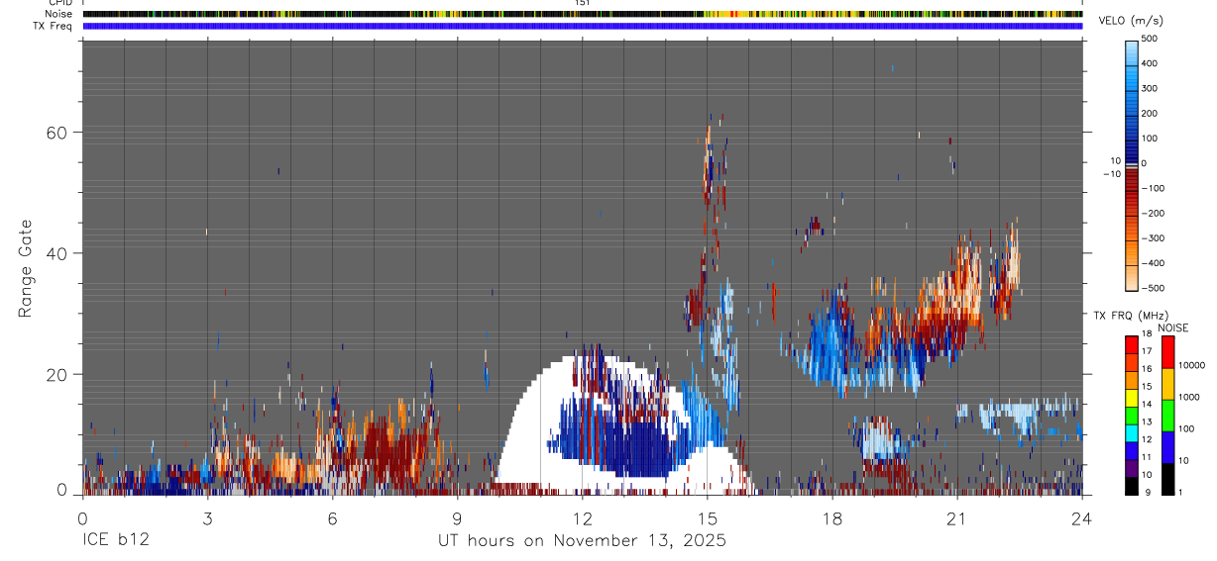Click the '-10' label beside the velocity scale
The width and height of the screenshot is (1217, 561).
tap(1112, 174)
